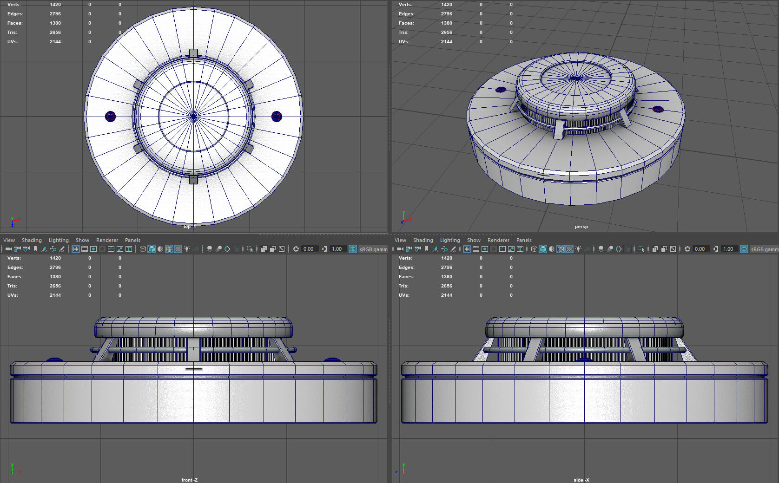Open Show menu in side viewport panel
779x483 pixels.
[x=474, y=240]
